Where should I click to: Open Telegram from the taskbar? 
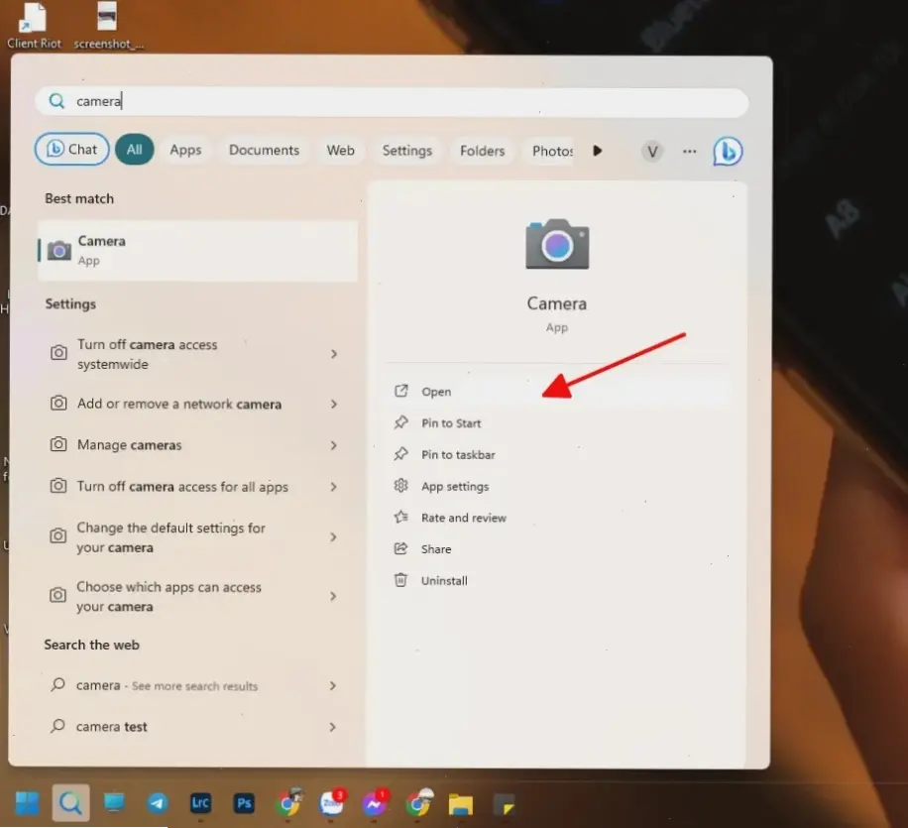[x=159, y=804]
